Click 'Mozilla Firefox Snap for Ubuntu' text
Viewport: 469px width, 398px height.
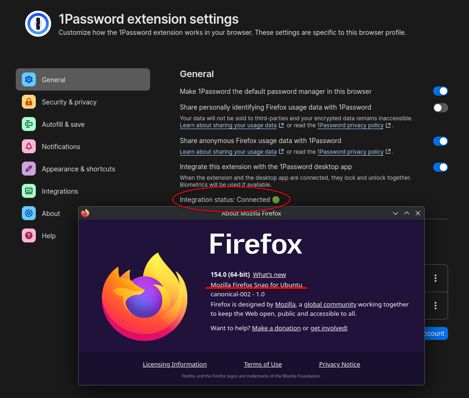[x=256, y=285]
